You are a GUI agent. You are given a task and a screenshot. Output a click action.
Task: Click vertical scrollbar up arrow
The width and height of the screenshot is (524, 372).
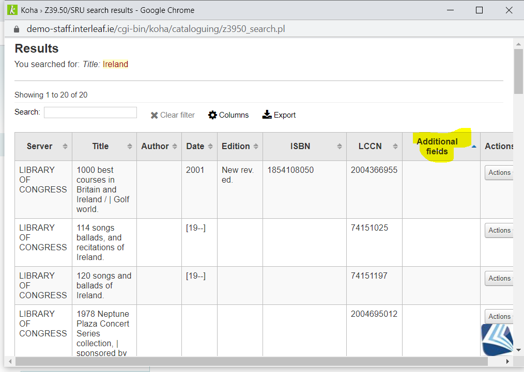518,44
